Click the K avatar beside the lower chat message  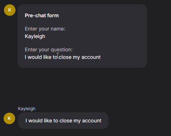[x=9, y=118]
